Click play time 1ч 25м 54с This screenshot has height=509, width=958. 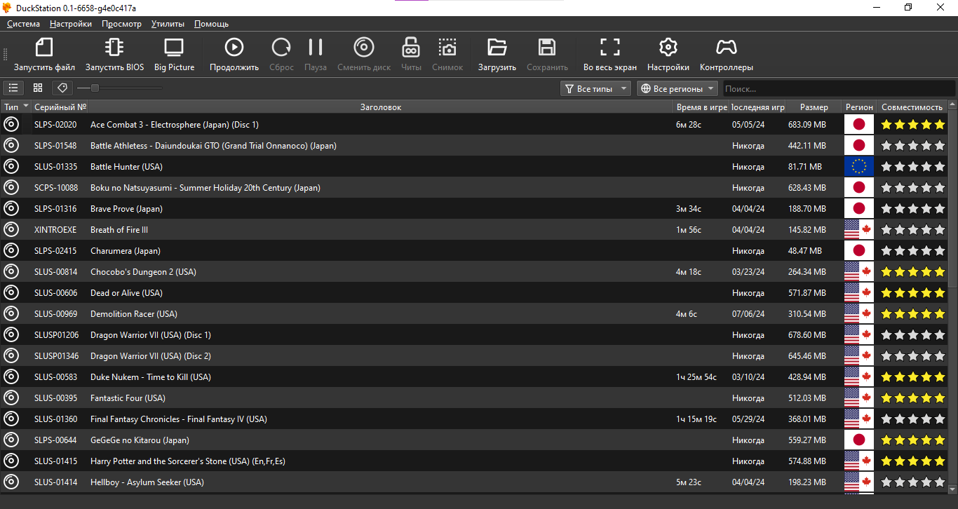(696, 377)
